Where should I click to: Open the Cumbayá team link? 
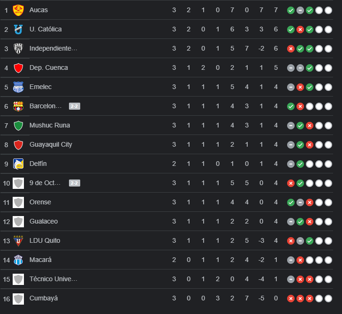coord(44,298)
